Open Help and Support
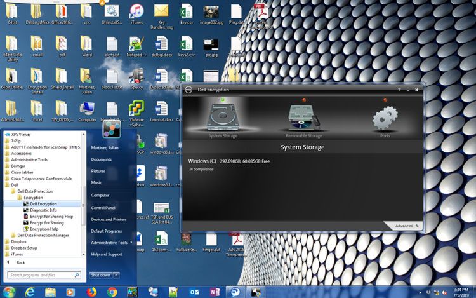Image resolution: width=476 pixels, height=298 pixels. (x=107, y=254)
